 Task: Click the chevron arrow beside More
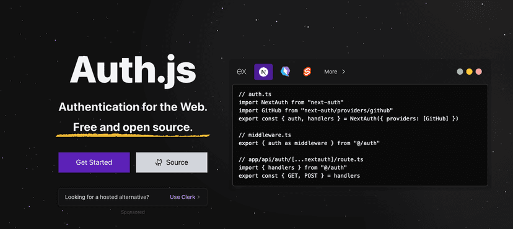[343, 72]
